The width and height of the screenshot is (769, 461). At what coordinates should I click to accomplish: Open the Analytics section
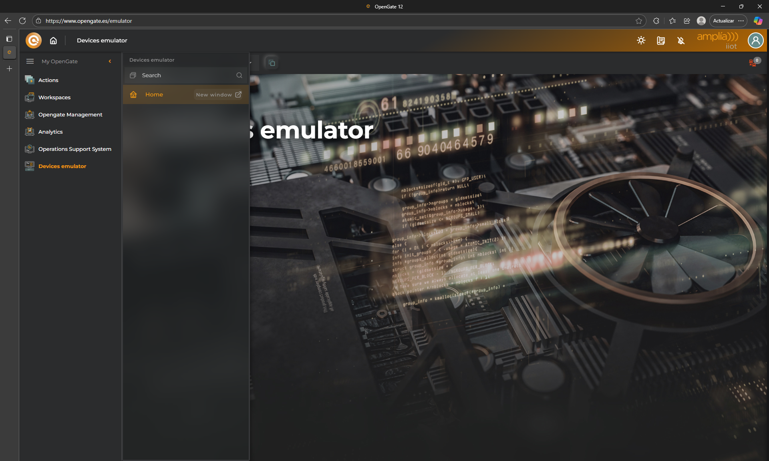tap(50, 132)
